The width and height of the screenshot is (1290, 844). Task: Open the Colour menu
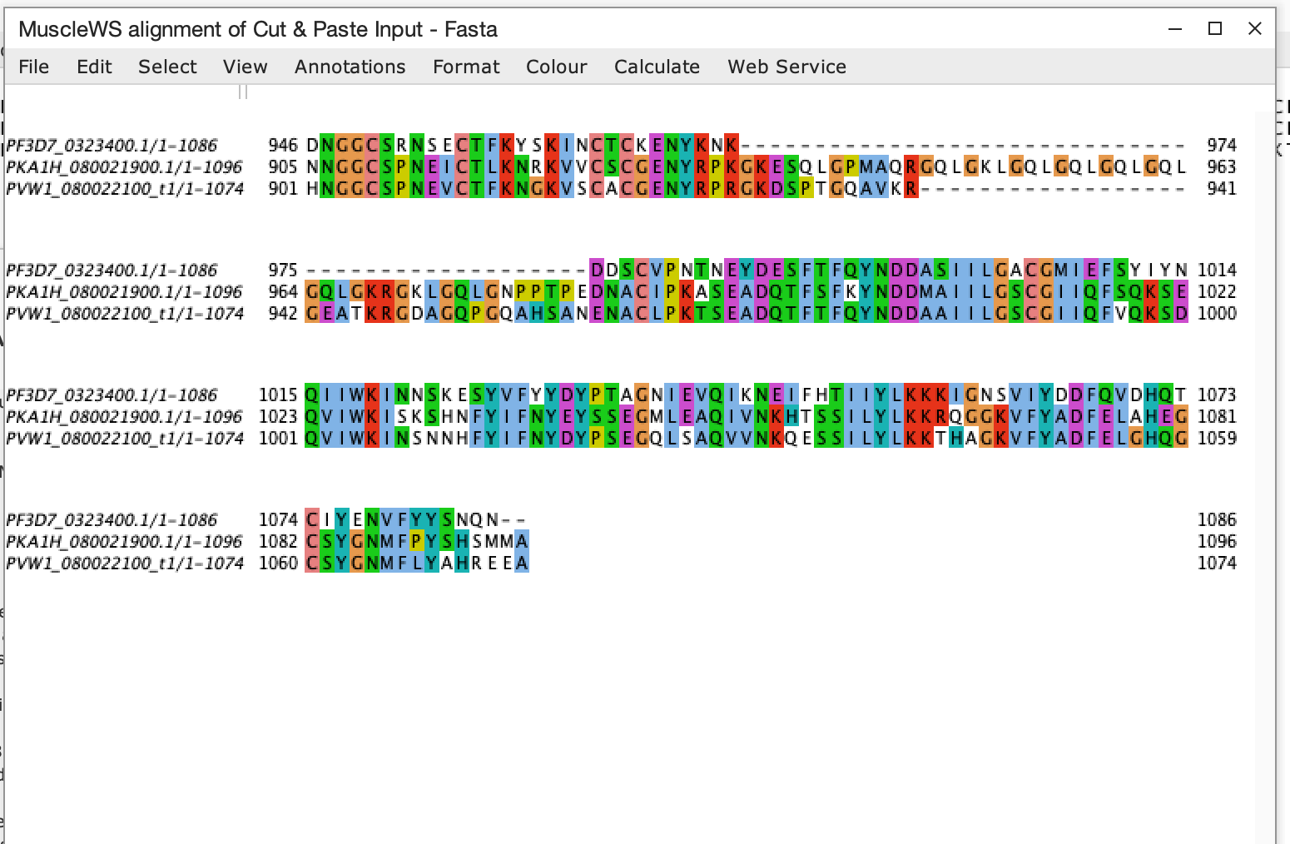click(556, 67)
